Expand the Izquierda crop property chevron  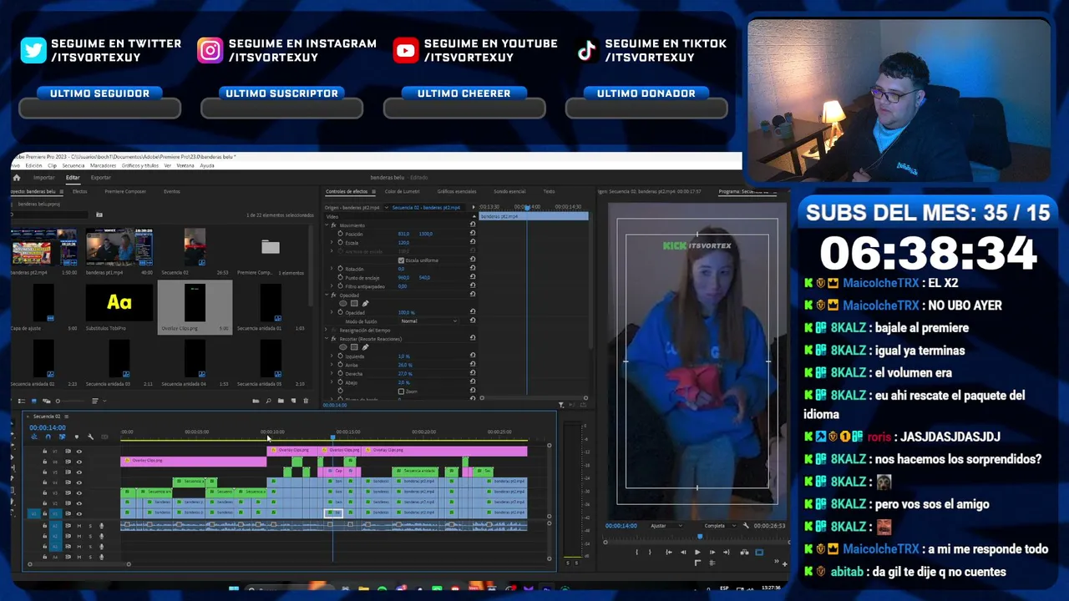(x=332, y=356)
